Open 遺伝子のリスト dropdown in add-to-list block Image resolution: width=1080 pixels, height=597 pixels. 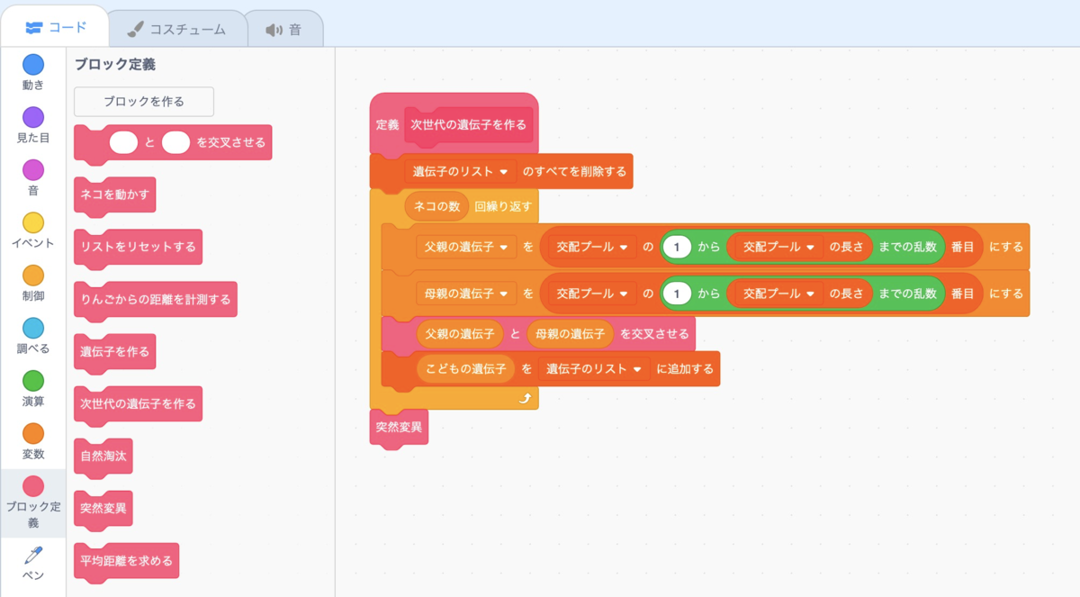(594, 369)
